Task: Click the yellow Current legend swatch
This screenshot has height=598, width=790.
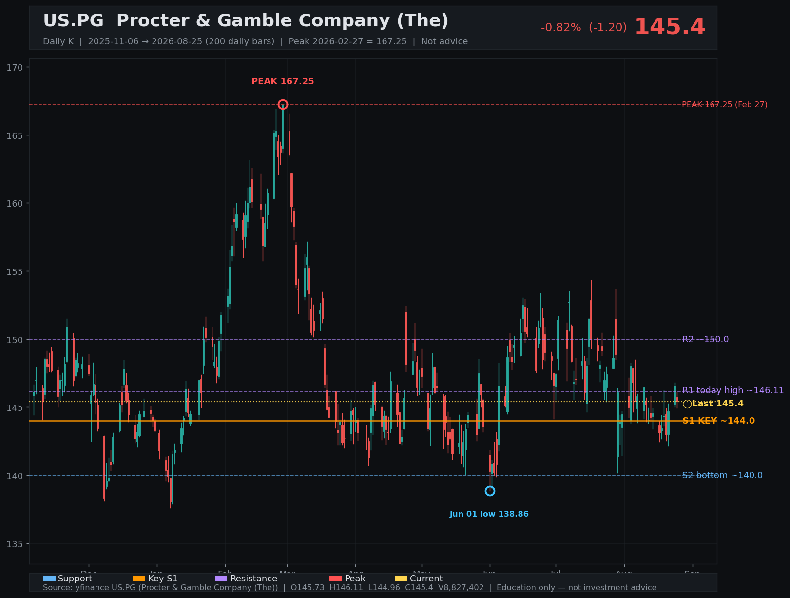Action: pyautogui.click(x=401, y=579)
